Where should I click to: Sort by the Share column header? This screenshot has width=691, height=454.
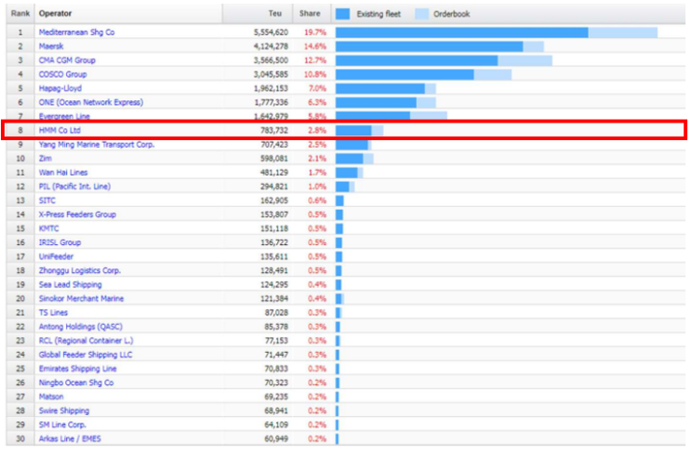(310, 13)
